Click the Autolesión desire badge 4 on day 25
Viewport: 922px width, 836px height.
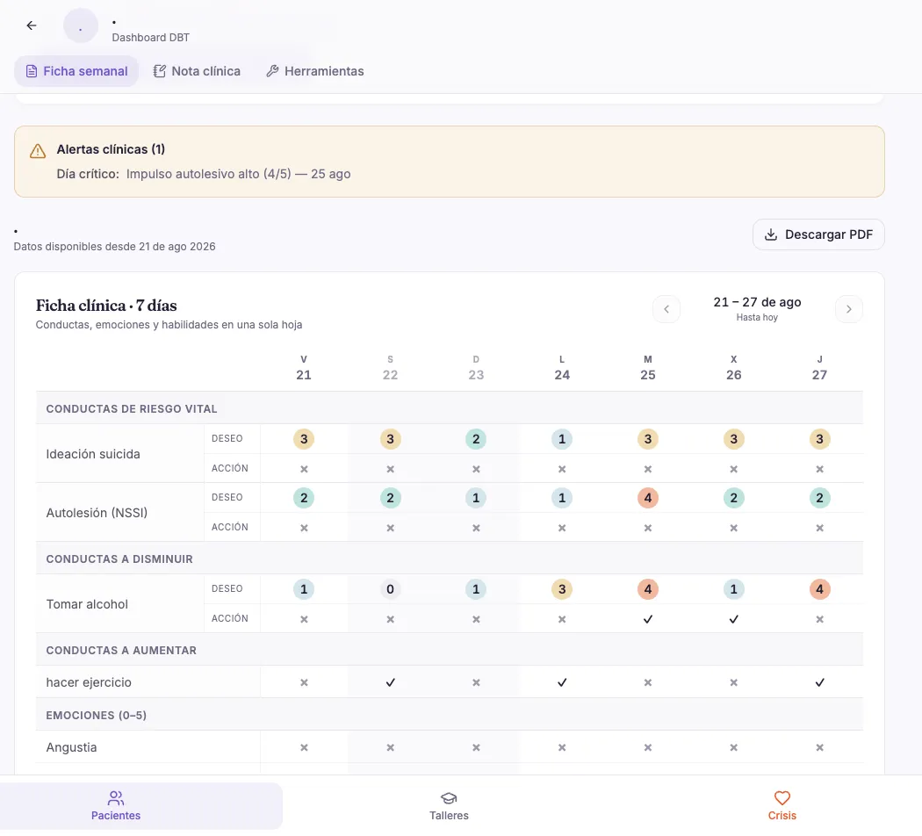click(x=647, y=498)
